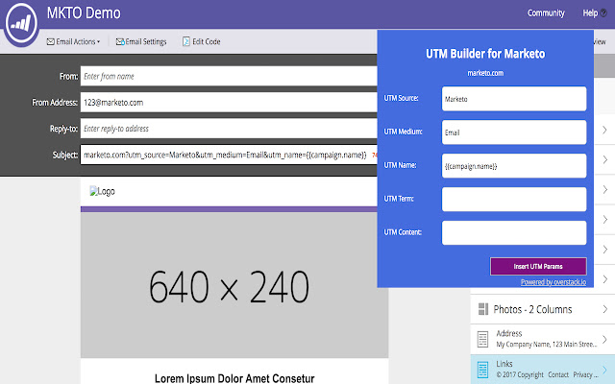
Task: Select the Address module
Action: 542,339
